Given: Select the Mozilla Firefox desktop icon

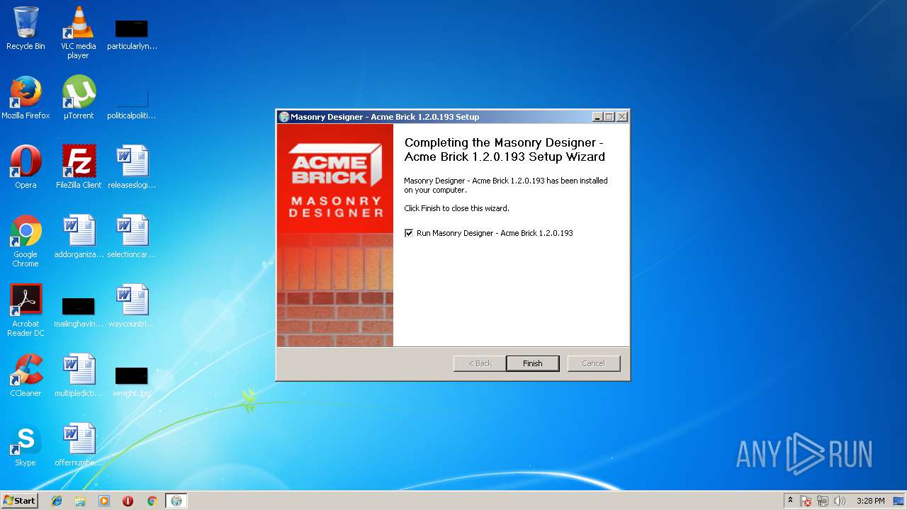Looking at the screenshot, I should click(26, 98).
